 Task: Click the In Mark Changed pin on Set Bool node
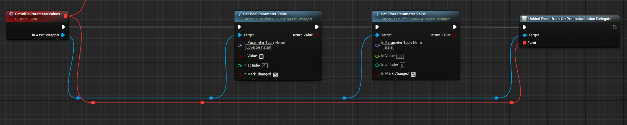(239, 75)
